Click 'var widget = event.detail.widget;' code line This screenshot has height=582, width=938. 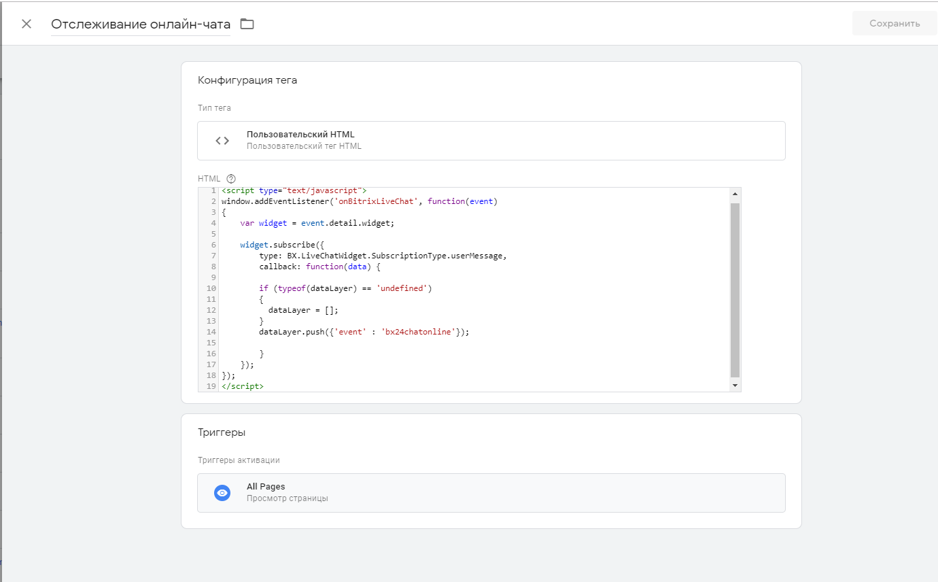coord(317,223)
